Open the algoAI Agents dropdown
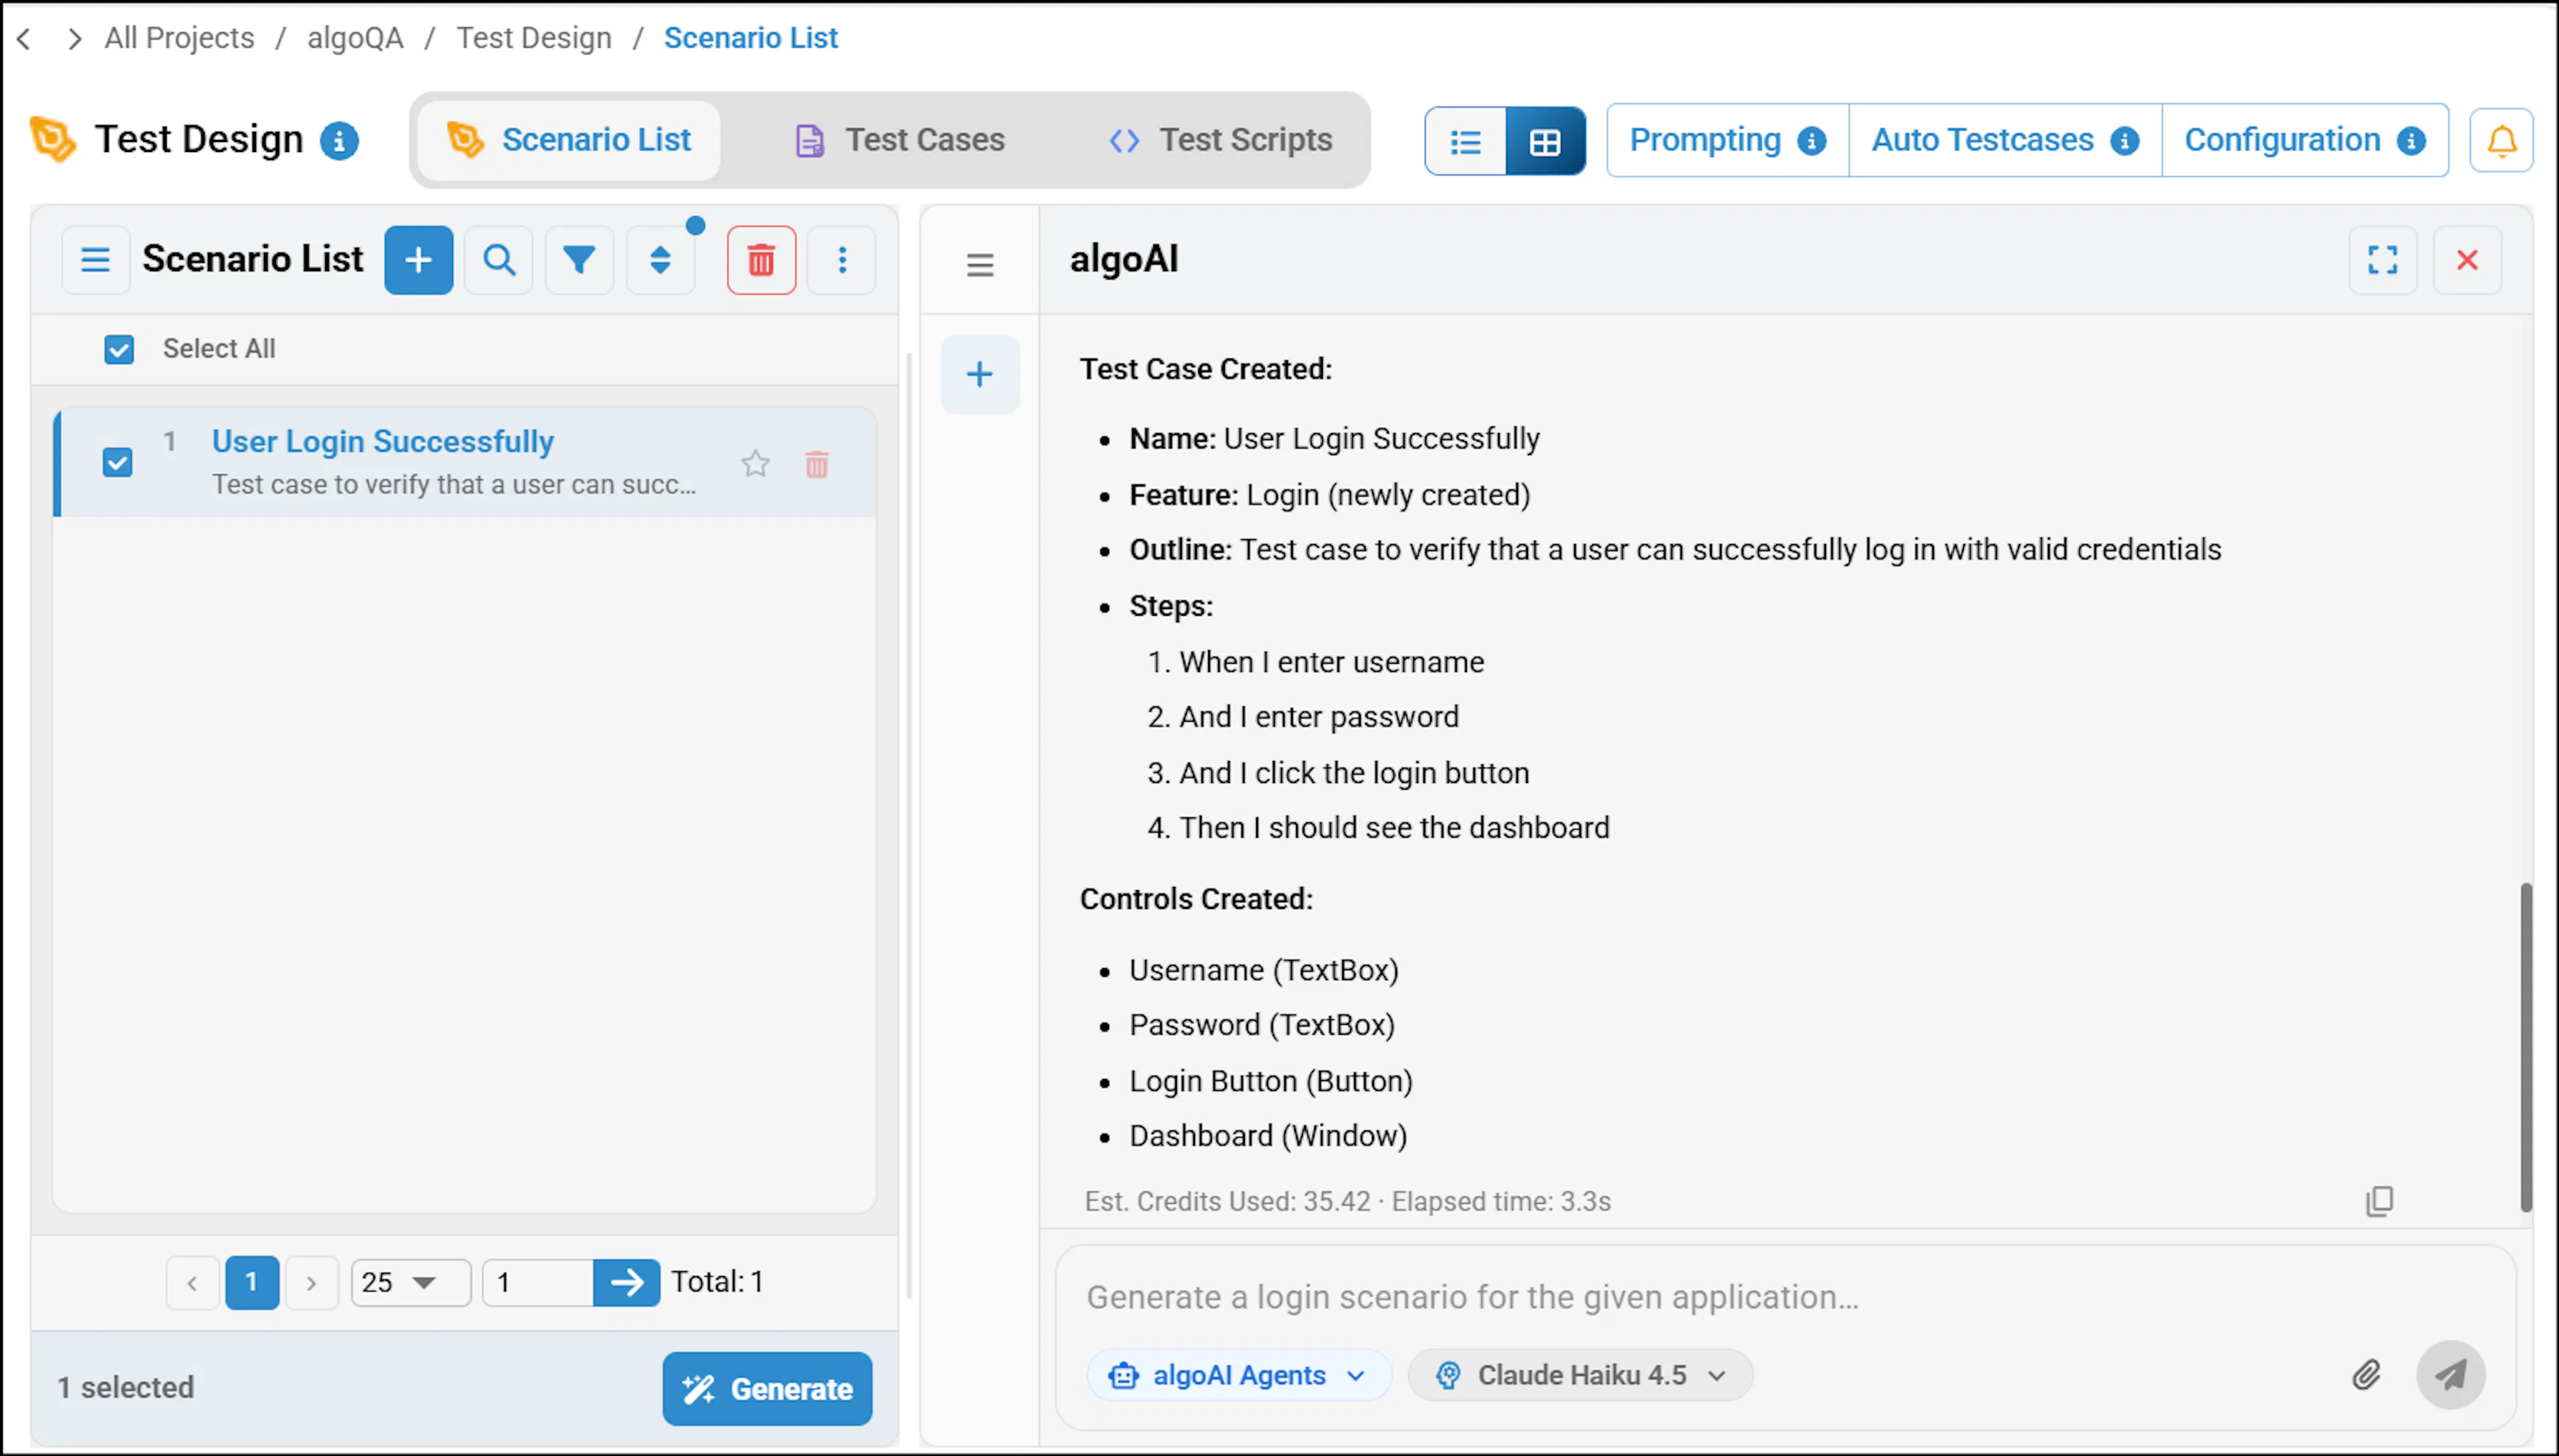 pyautogui.click(x=1238, y=1375)
